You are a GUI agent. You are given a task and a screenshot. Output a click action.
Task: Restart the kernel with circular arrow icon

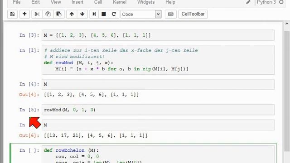[114, 14]
